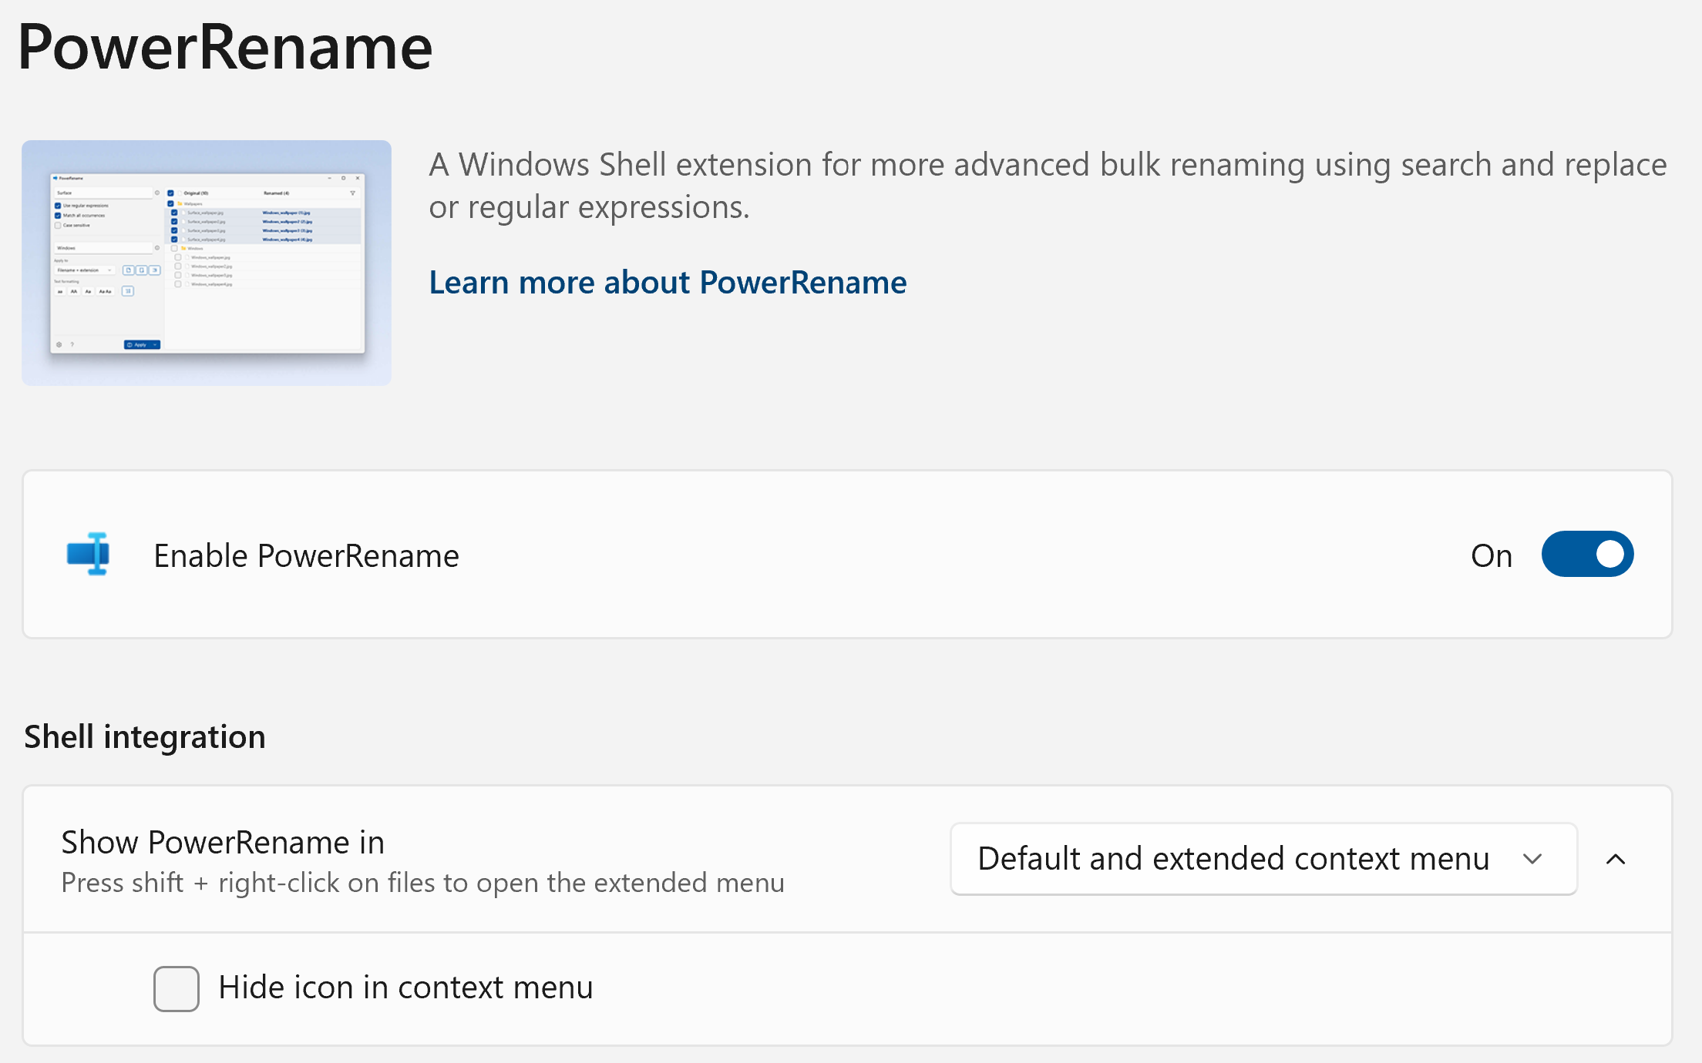Viewport: 1702px width, 1063px height.
Task: Click the "Use regular expressions" checkbox in the preview image
Action: click(x=58, y=206)
